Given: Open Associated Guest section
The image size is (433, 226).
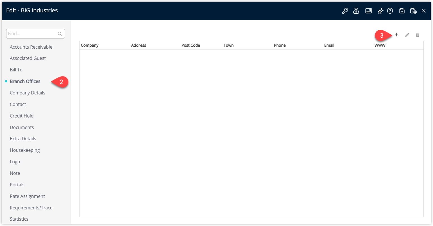Looking at the screenshot, I should click(28, 58).
